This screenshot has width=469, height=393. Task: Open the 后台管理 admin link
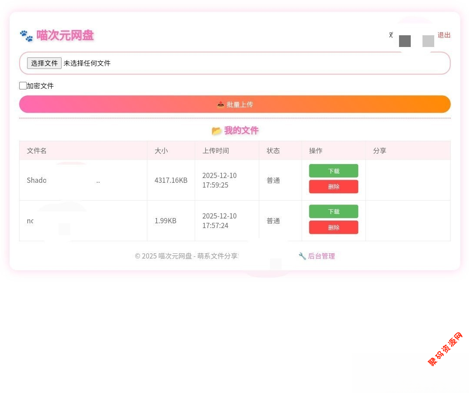click(321, 256)
